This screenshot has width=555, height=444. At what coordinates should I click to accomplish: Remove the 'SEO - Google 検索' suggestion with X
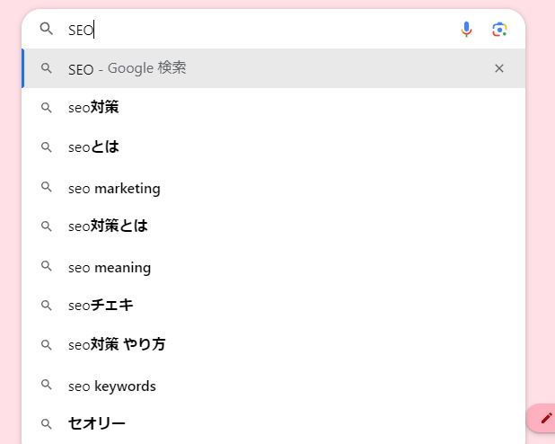coord(499,68)
